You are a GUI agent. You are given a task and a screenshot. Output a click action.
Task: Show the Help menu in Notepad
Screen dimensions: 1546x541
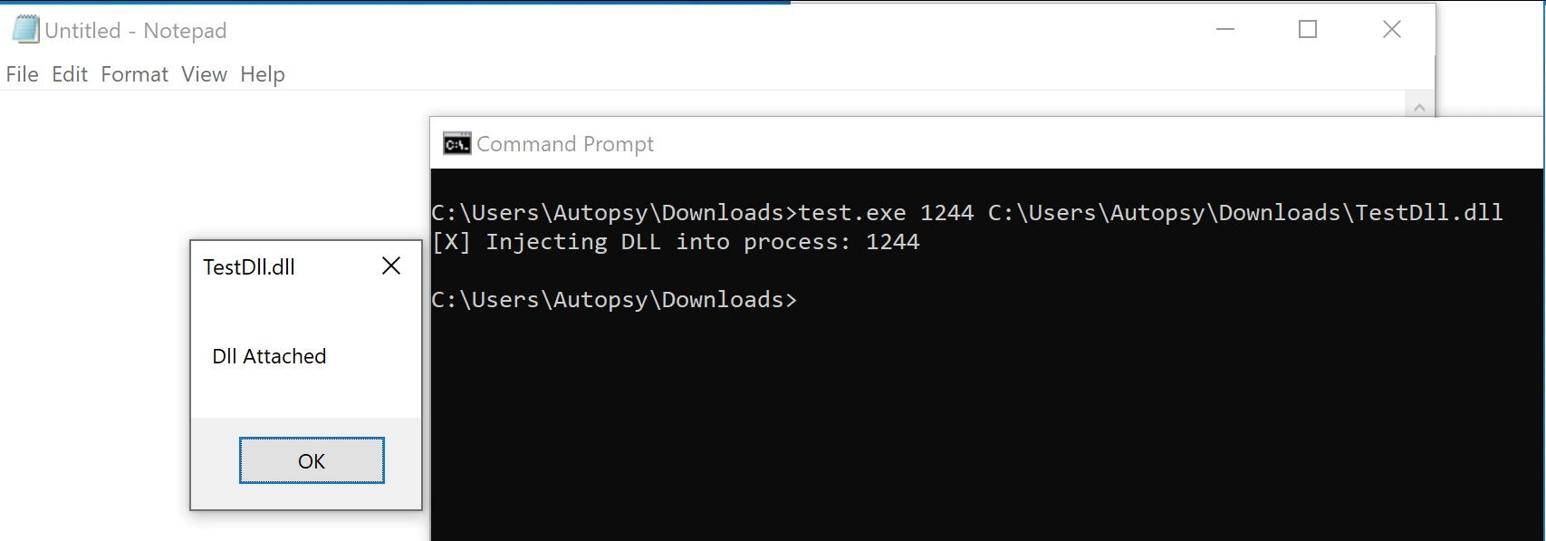[263, 74]
